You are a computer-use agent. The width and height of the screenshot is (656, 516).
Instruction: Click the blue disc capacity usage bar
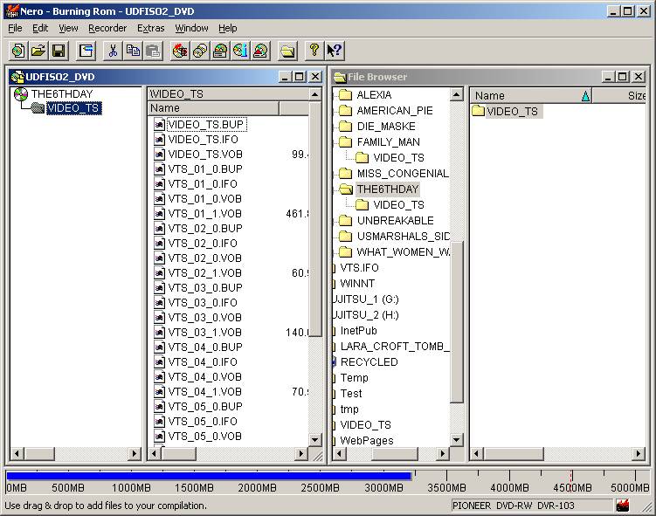coord(208,477)
